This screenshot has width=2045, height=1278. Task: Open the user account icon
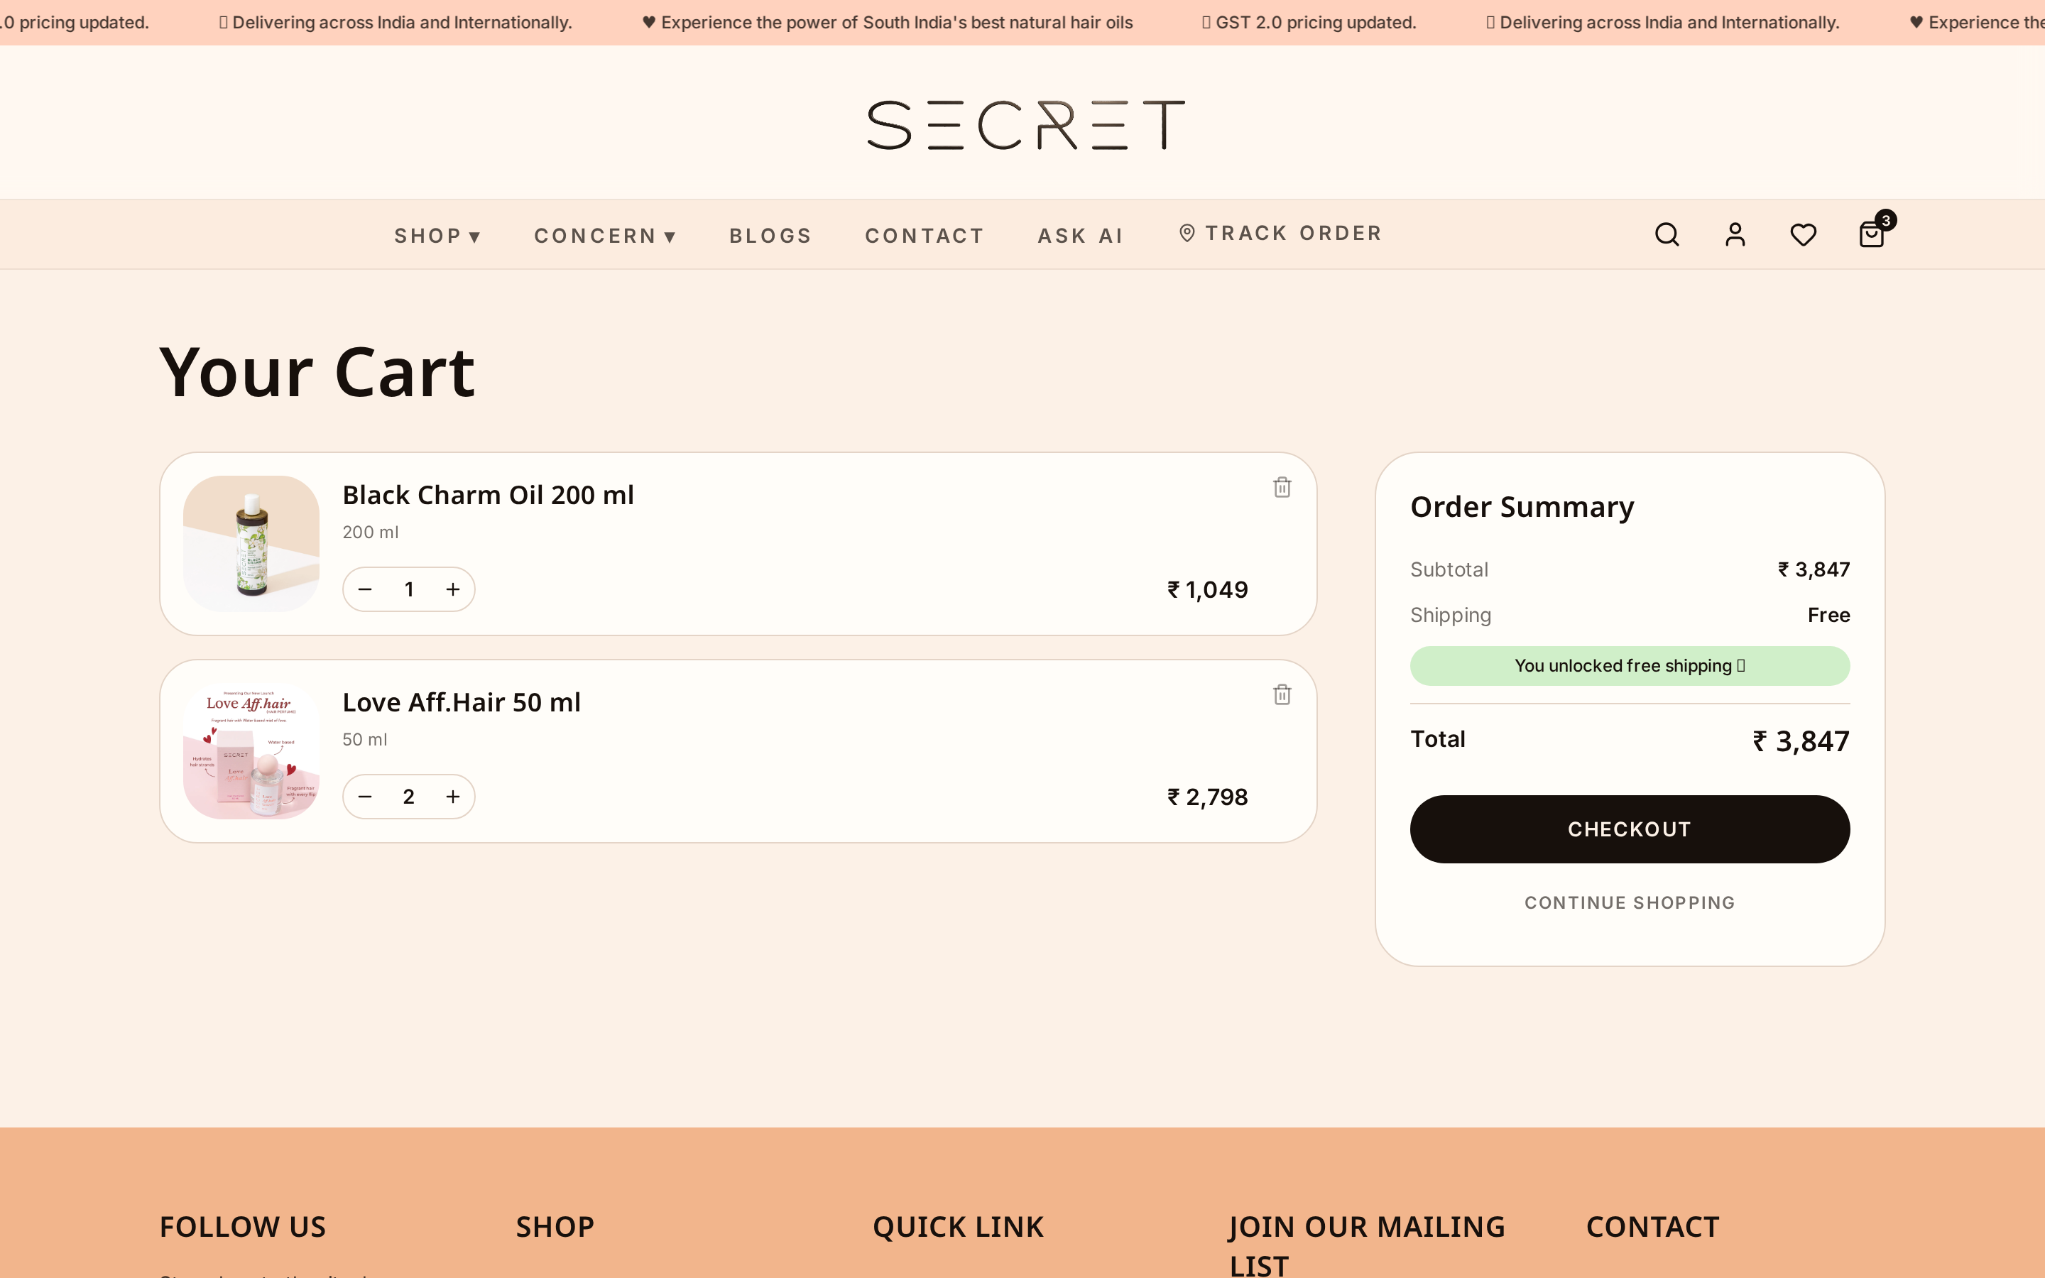(1735, 234)
